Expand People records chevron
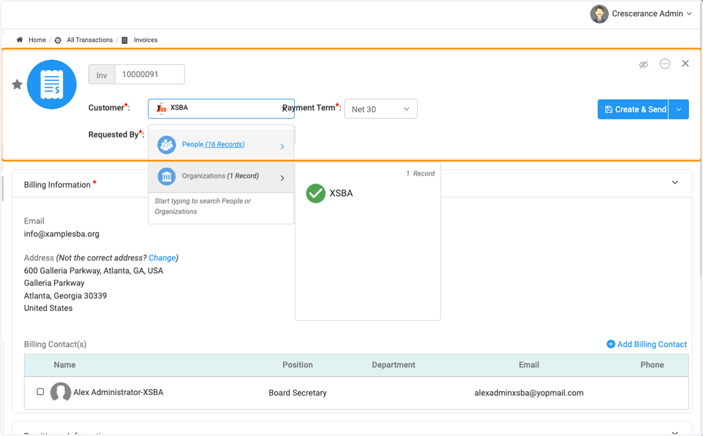This screenshot has height=436, width=703. 282,147
